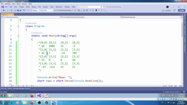Start Two Dimensional Arrays with green play button

(55, 10)
